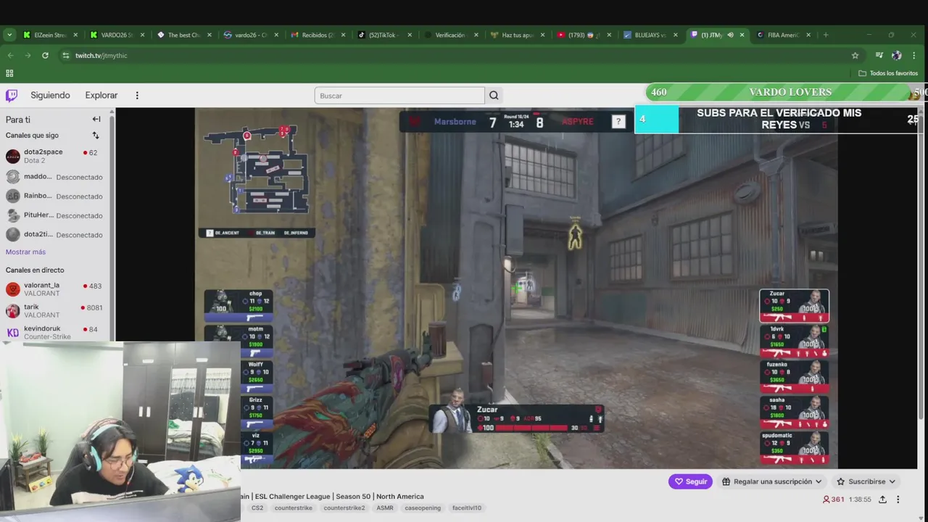
Task: Click the Marsborne team name
Action: tap(455, 122)
